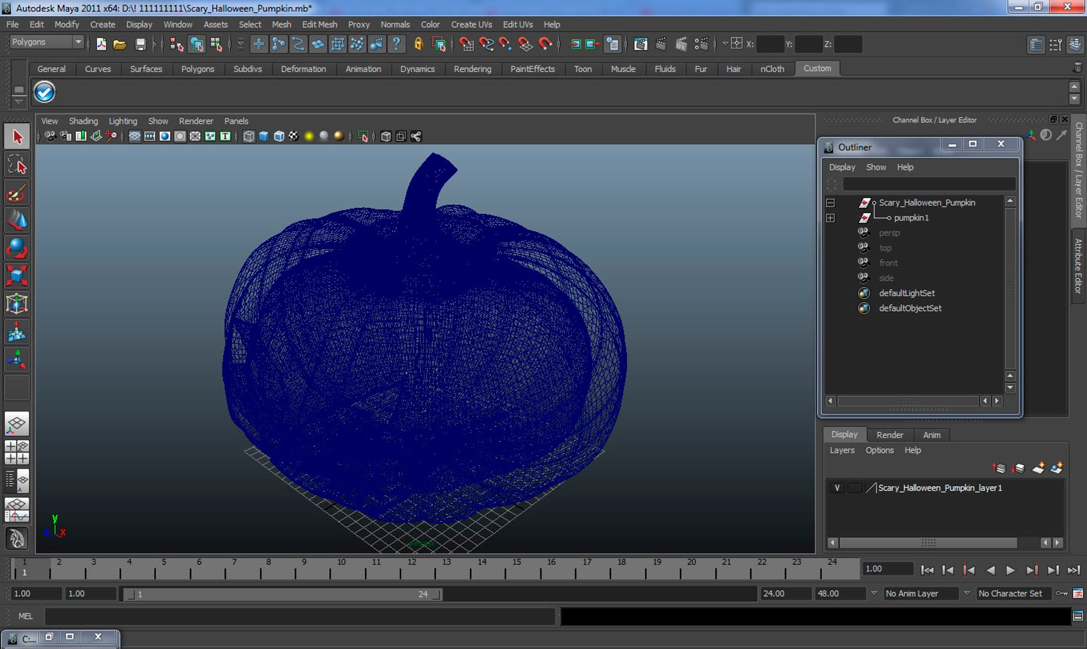Open the Outliner Show menu
1087x649 pixels.
pos(876,167)
